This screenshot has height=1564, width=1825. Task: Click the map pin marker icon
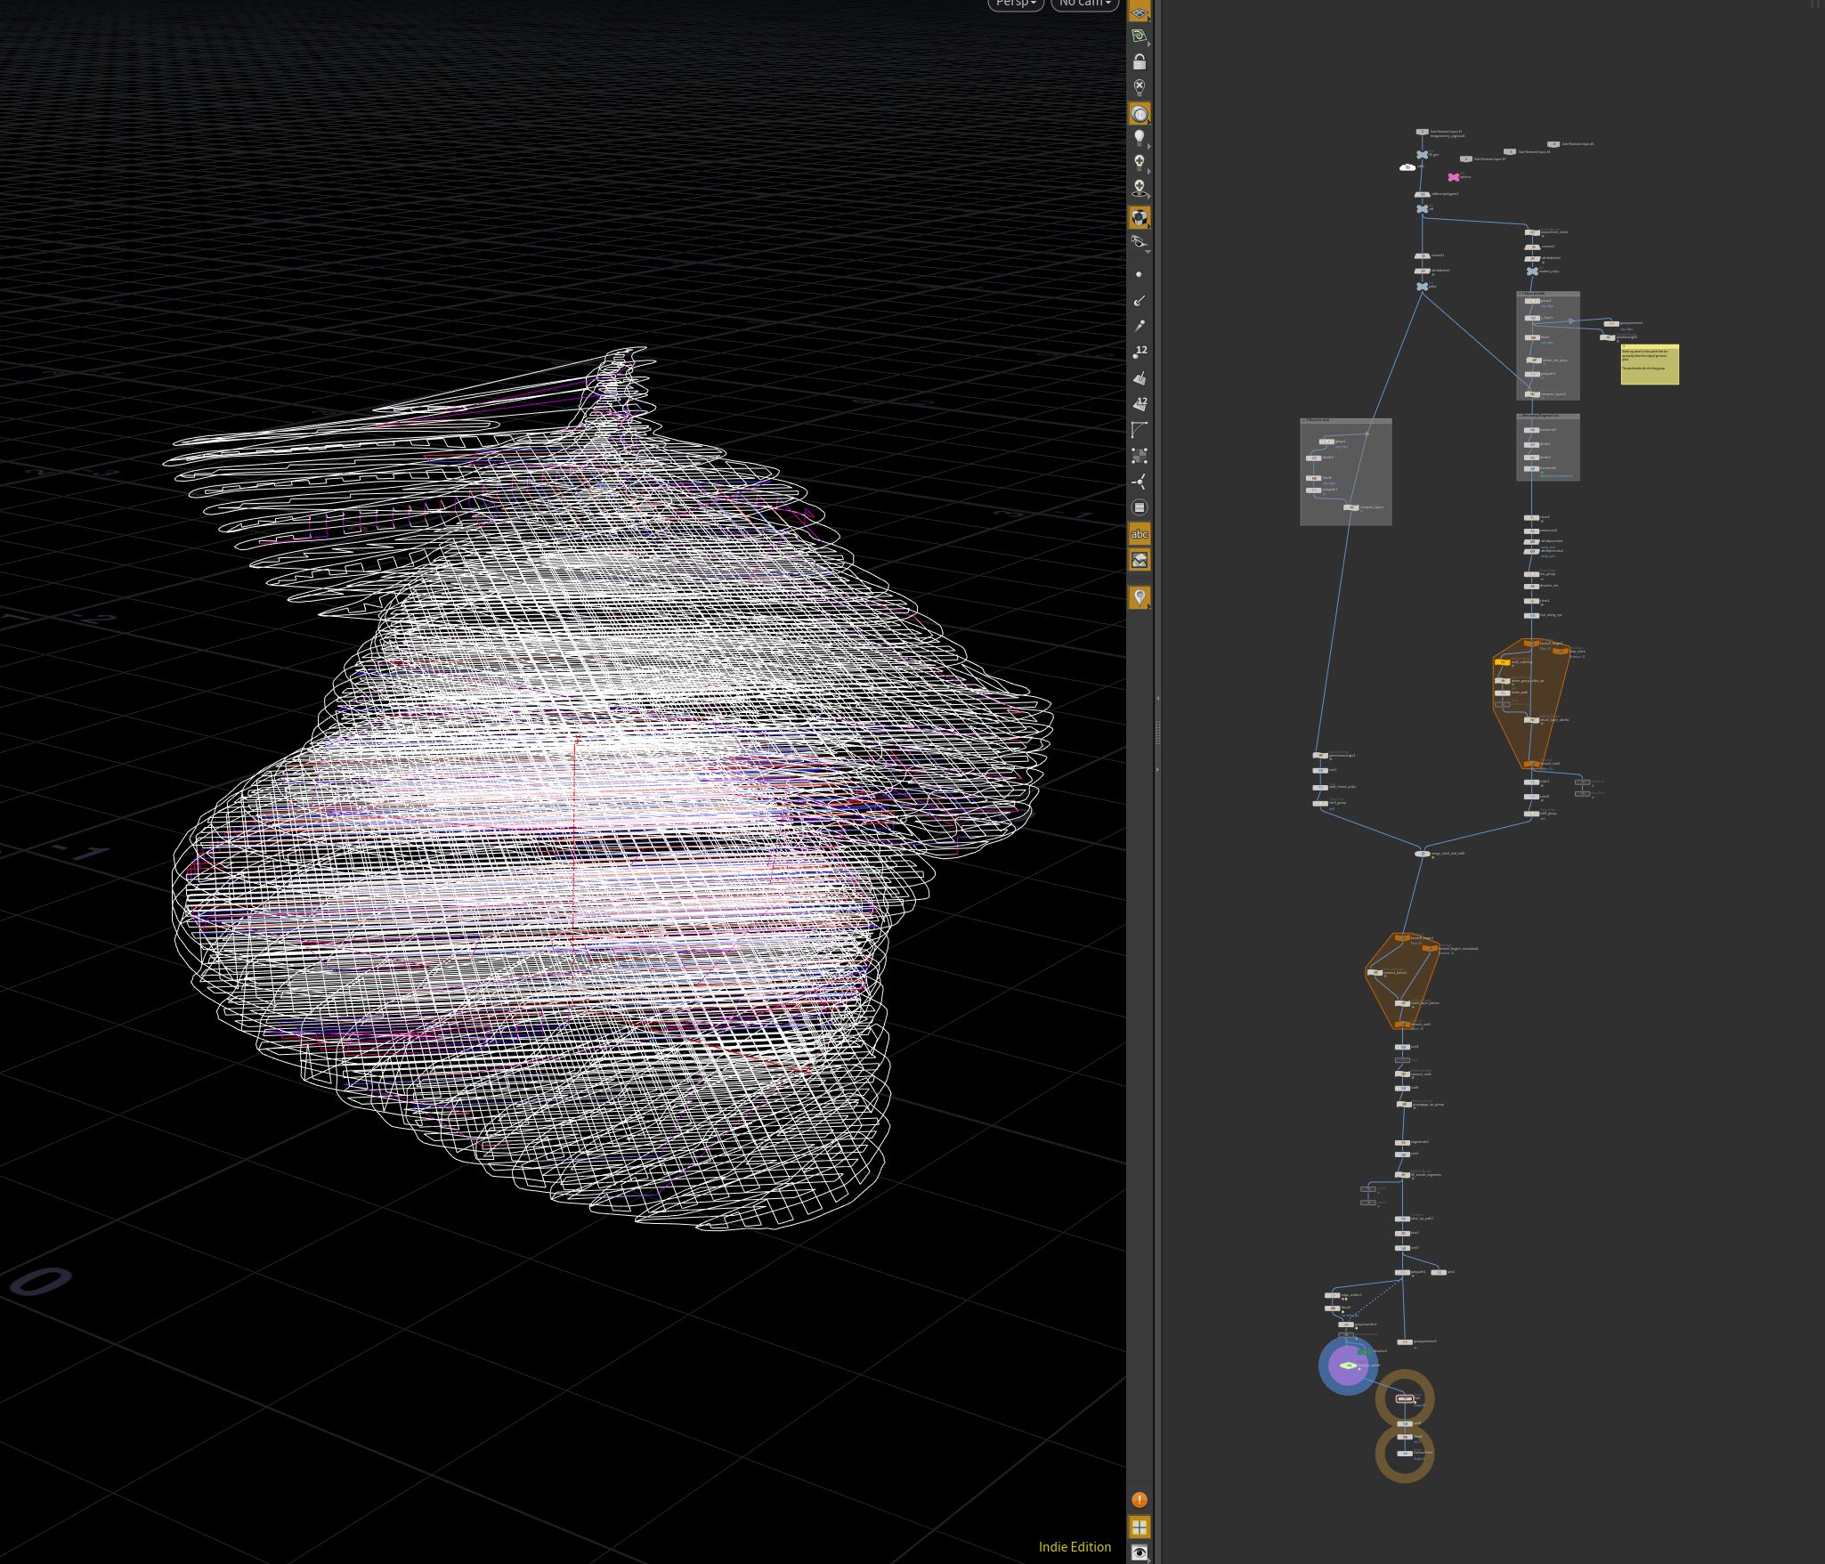[x=1140, y=597]
